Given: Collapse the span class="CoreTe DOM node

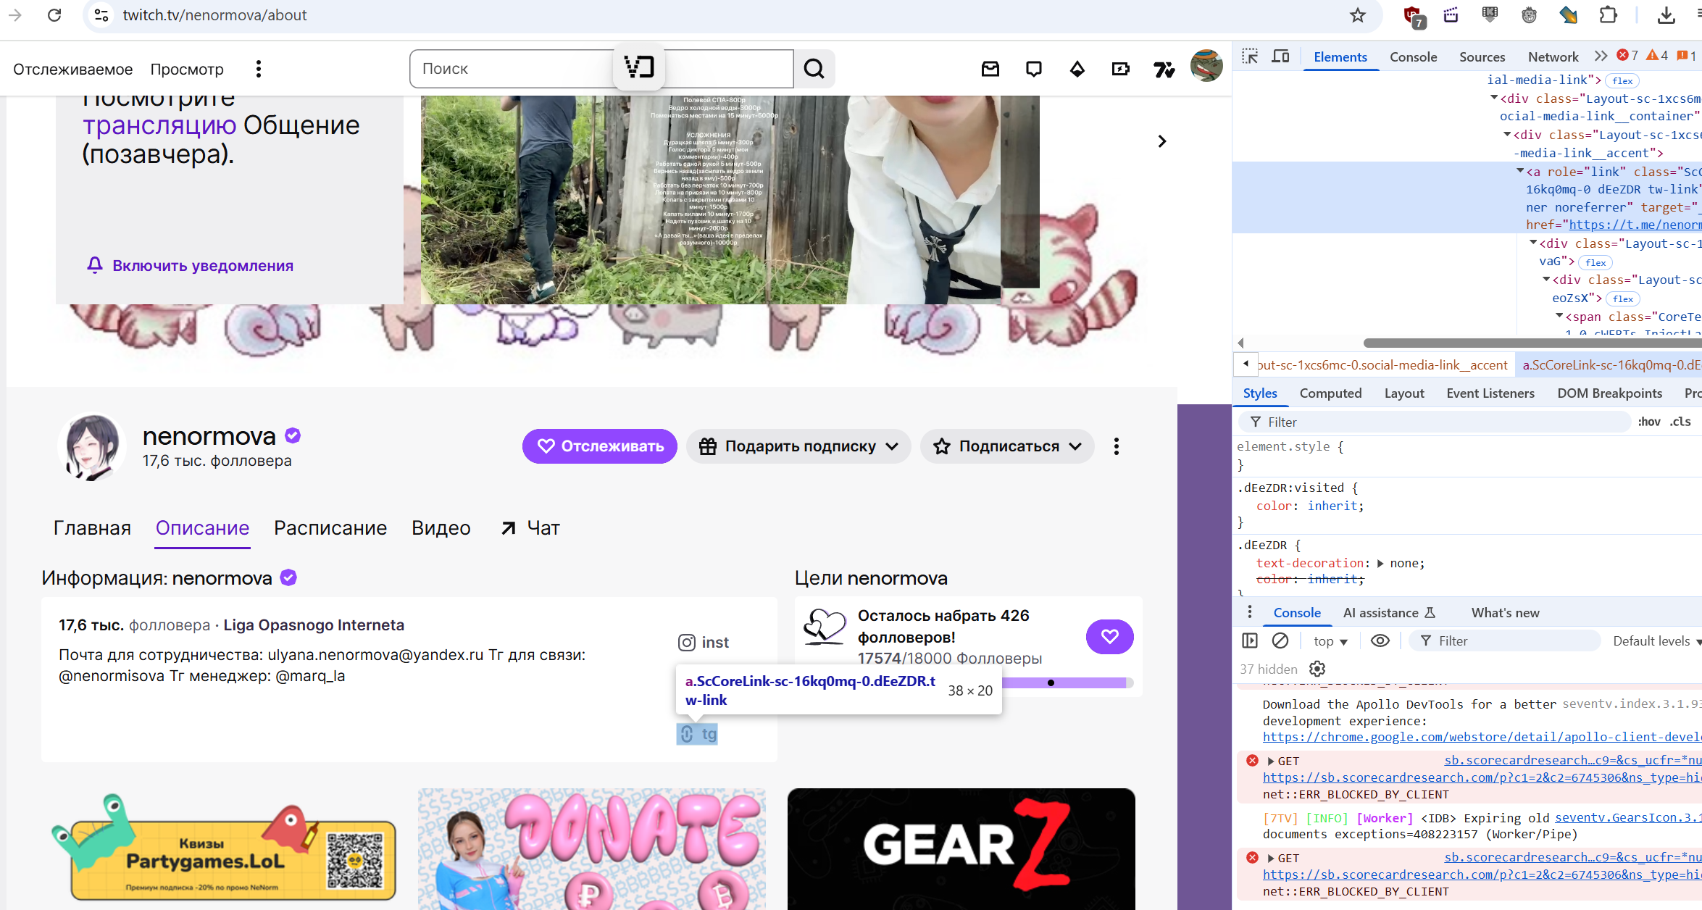Looking at the screenshot, I should click(1559, 316).
